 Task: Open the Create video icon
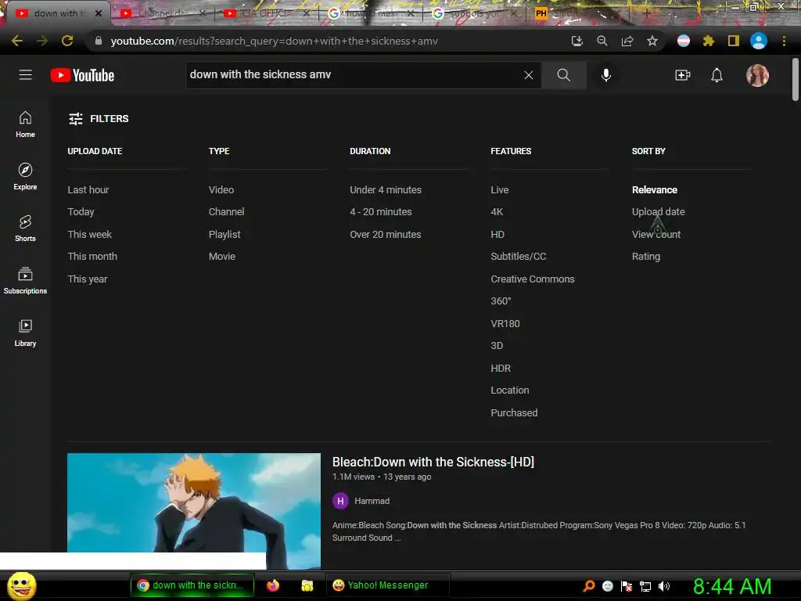tap(682, 75)
